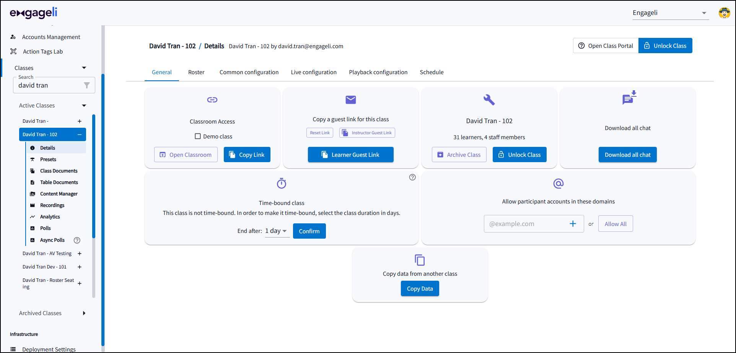Click the plus icon in domain field
736x353 pixels.
(x=573, y=224)
